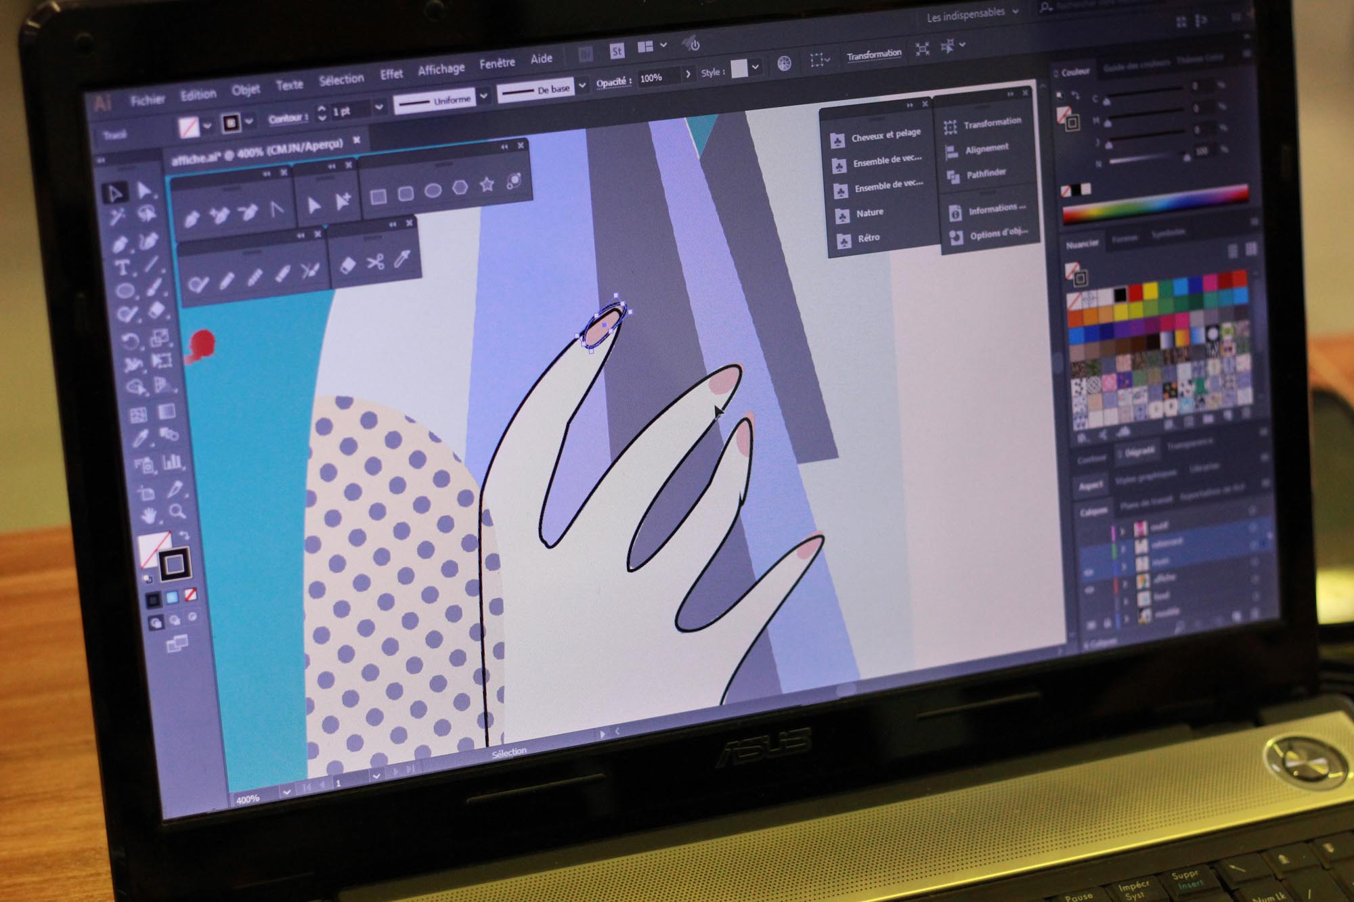Click Rectangle tool in floating shapes panel

pyautogui.click(x=378, y=197)
